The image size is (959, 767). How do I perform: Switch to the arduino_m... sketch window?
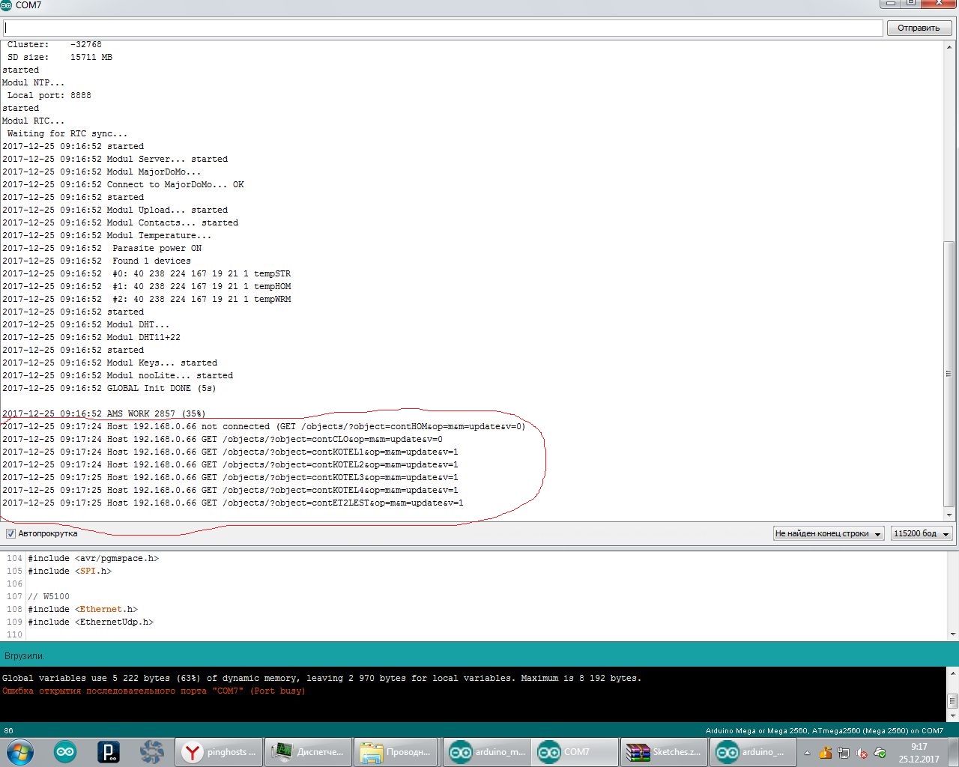click(486, 752)
